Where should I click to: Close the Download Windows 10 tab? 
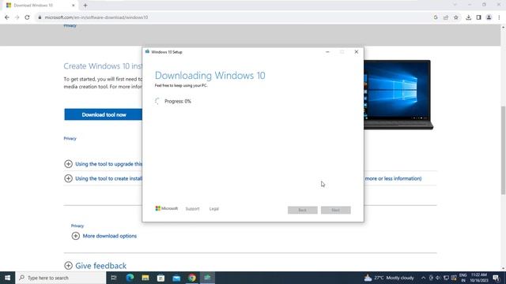click(x=74, y=6)
